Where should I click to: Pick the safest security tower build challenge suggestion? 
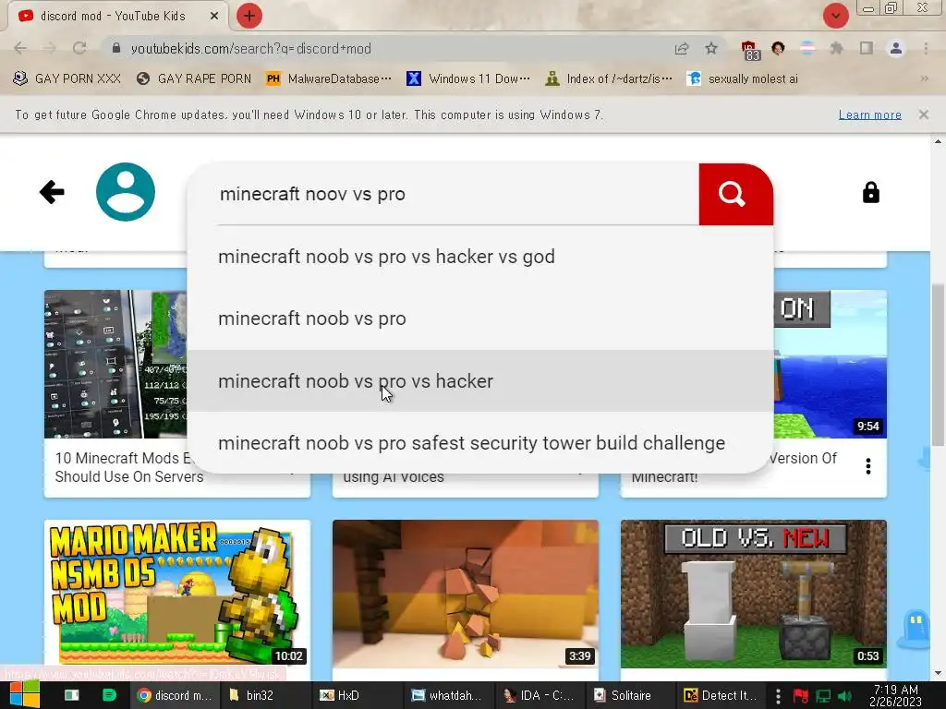pyautogui.click(x=480, y=443)
